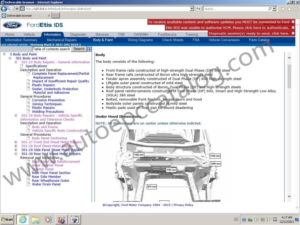This screenshot has height=225, width=300.
Task: Expand 501-27 Front End Sheet Metal Repairs
Action: click(x=16, y=142)
